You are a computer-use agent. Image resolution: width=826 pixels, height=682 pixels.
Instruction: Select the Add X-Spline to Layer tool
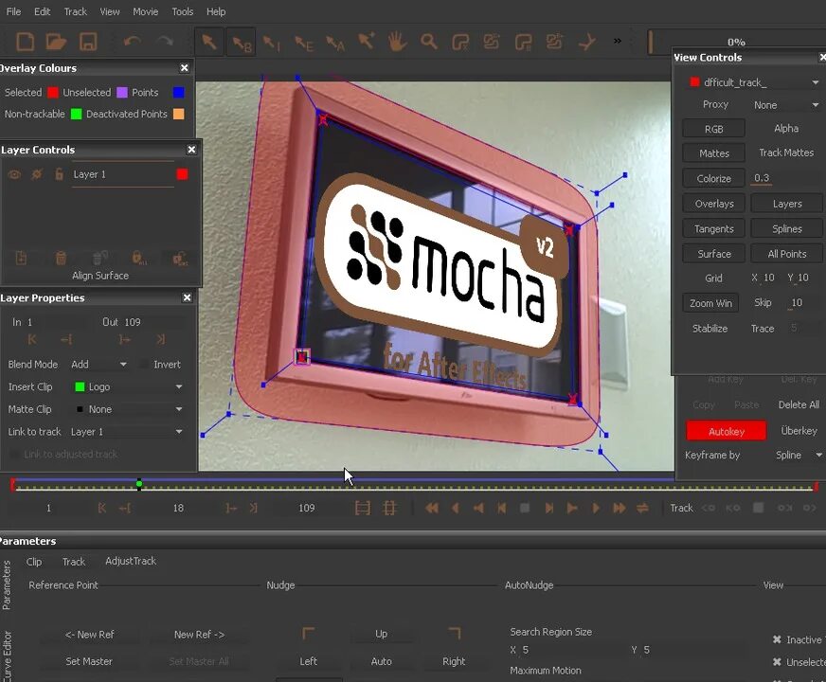[x=492, y=42]
